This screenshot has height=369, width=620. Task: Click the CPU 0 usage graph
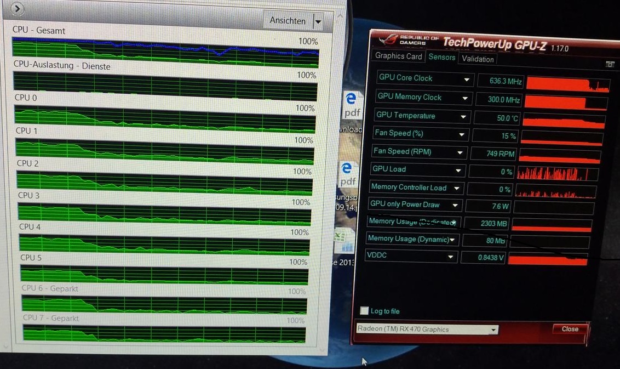(165, 120)
